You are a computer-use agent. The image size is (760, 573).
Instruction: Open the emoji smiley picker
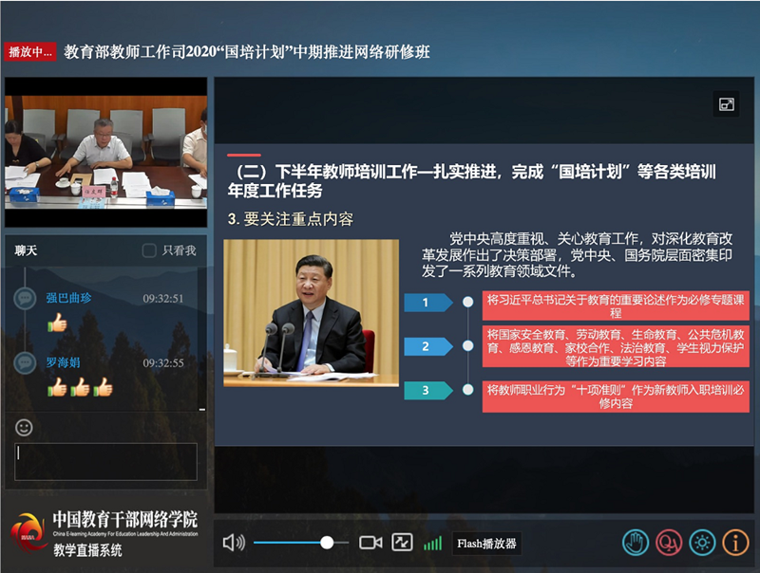pos(25,428)
